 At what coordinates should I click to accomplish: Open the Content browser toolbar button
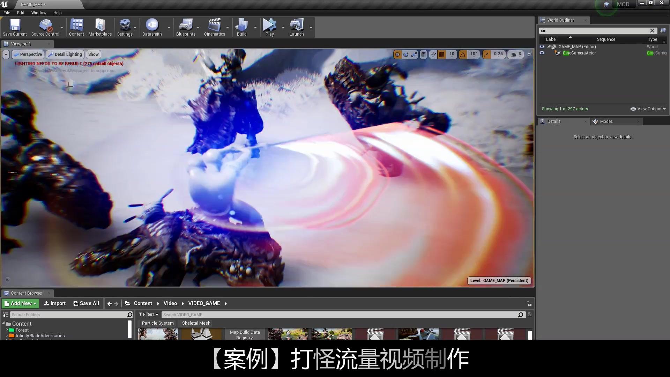point(76,28)
